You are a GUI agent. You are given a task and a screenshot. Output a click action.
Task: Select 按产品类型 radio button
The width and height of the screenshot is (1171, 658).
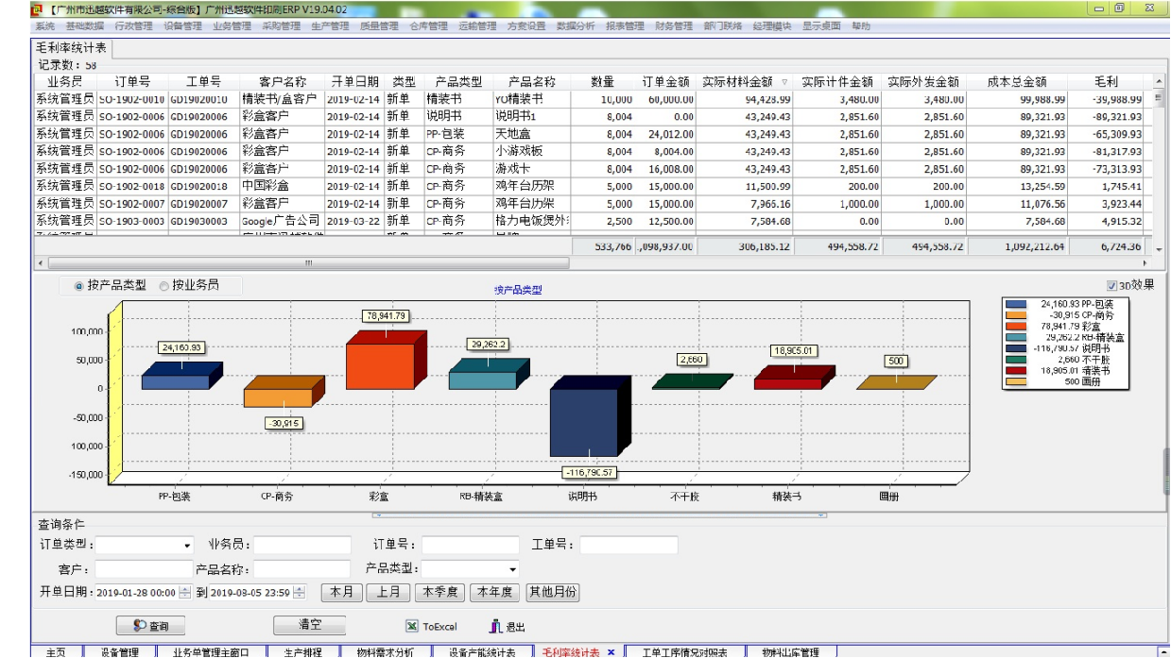point(79,286)
